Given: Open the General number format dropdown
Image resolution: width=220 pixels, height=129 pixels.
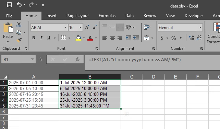Looking at the screenshot, I should coord(200,27).
